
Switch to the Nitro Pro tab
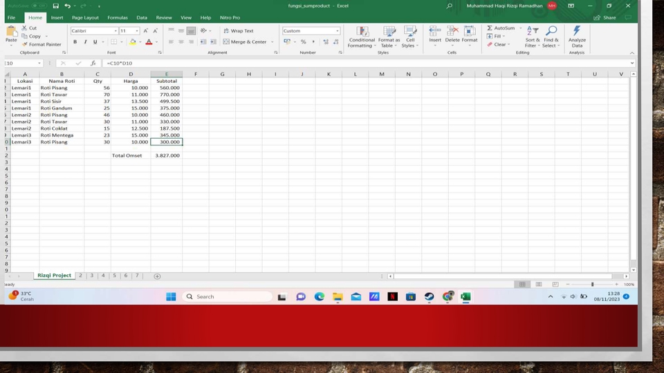230,18
